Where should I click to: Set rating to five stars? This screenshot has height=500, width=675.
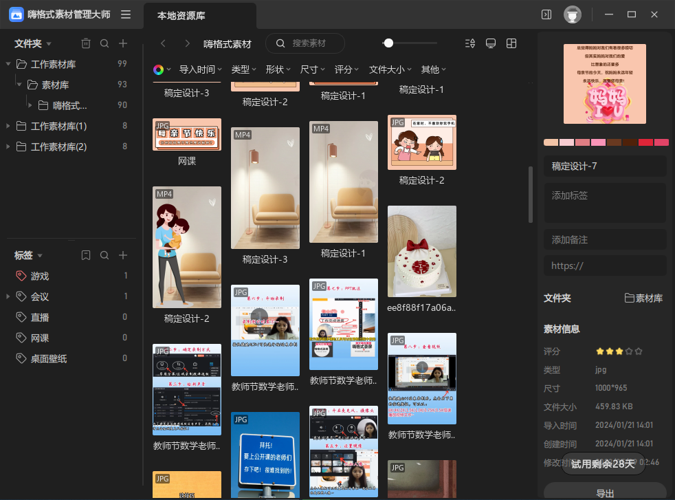pyautogui.click(x=639, y=351)
